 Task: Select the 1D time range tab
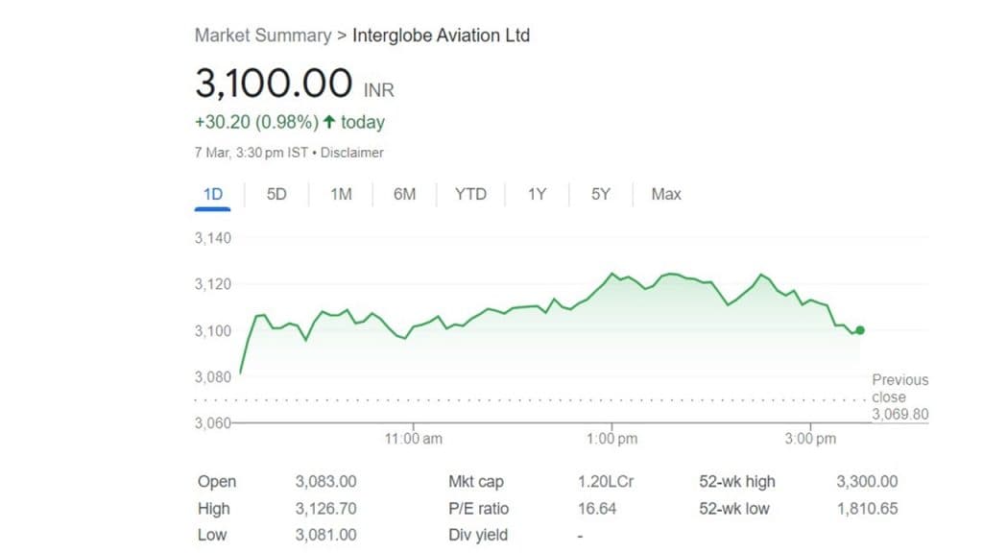(213, 194)
